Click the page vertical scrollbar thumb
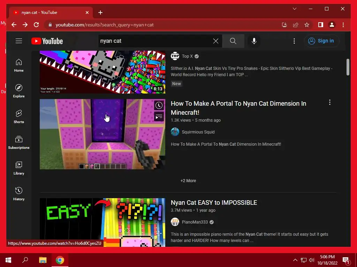The image size is (357, 267). 348,67
